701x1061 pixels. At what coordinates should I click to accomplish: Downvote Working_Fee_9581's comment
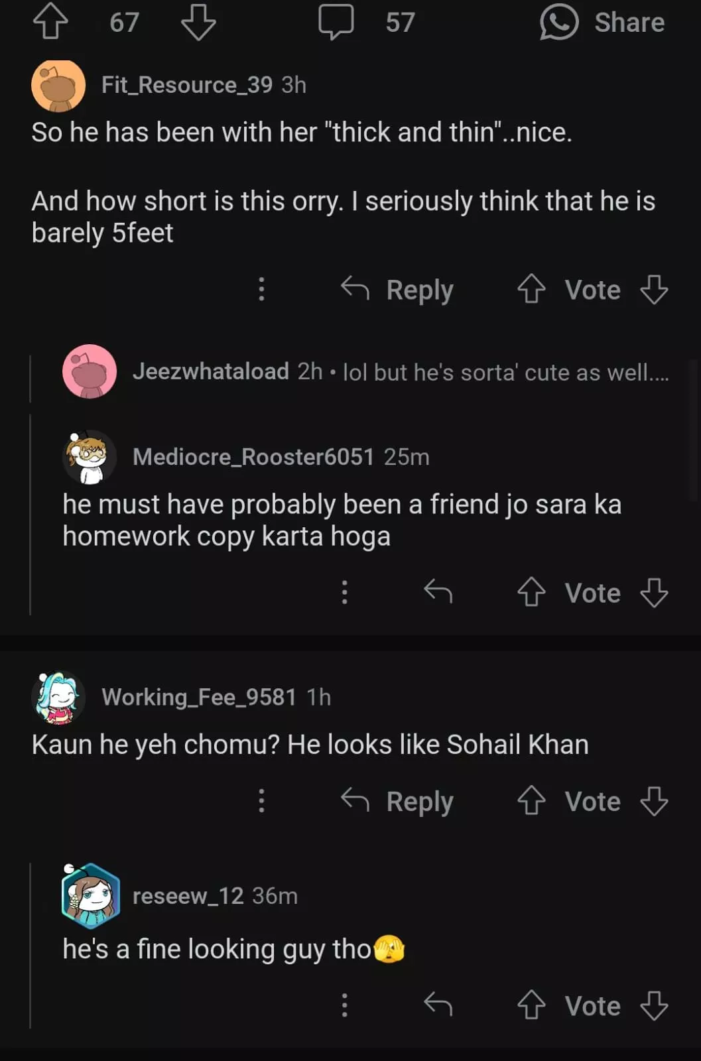[654, 801]
